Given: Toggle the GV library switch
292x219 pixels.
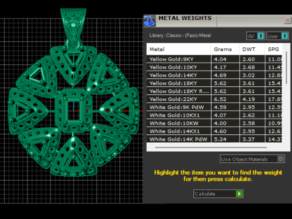Looking at the screenshot, I should (255, 36).
